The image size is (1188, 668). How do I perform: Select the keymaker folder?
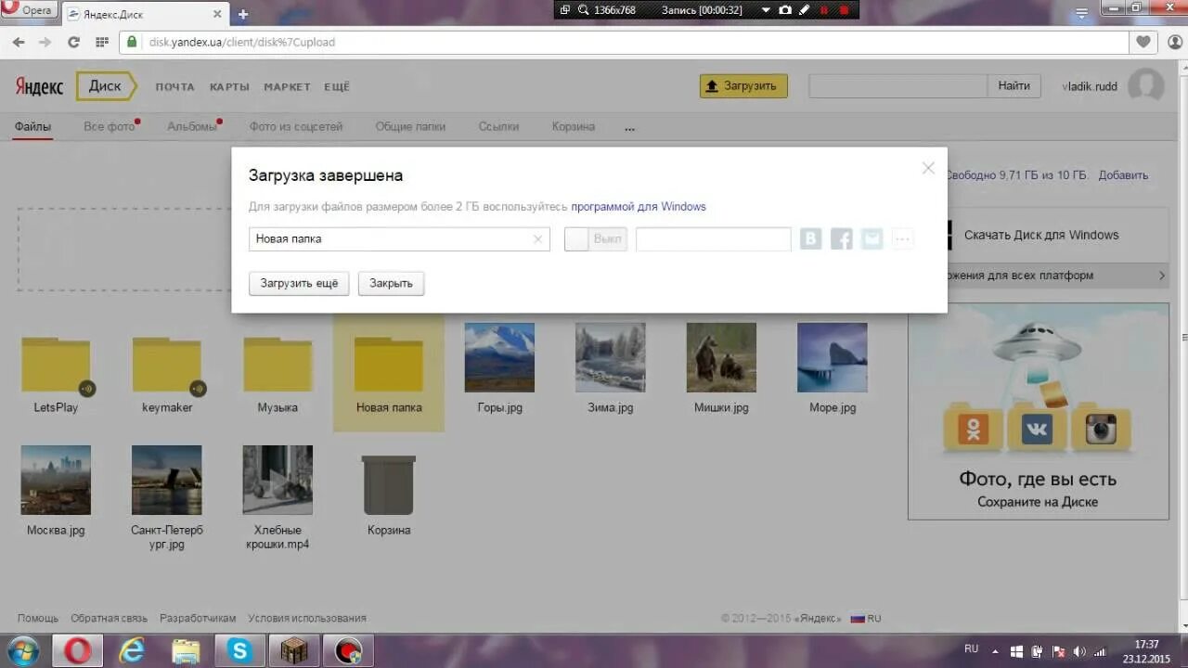pos(167,366)
